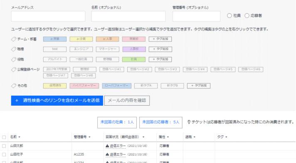Click the warning icon in 山田花子's row
296x163 pixels.
coord(107,154)
